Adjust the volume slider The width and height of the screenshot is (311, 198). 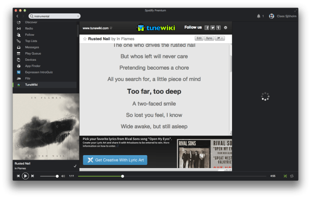click(x=49, y=176)
